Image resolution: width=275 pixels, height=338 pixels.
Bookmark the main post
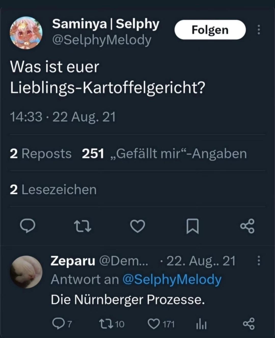(x=193, y=226)
